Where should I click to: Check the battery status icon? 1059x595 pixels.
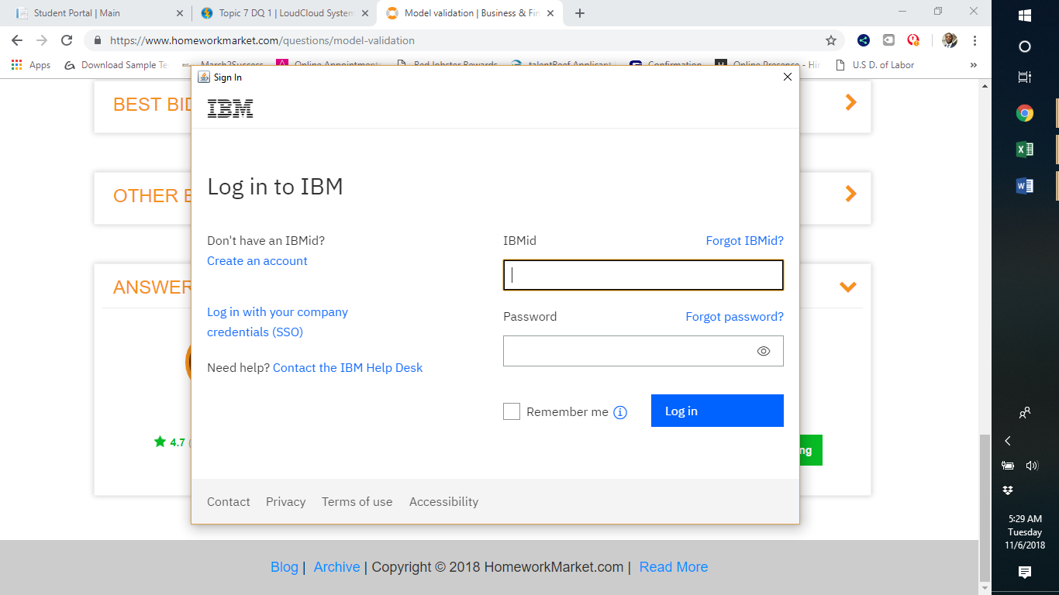1008,466
